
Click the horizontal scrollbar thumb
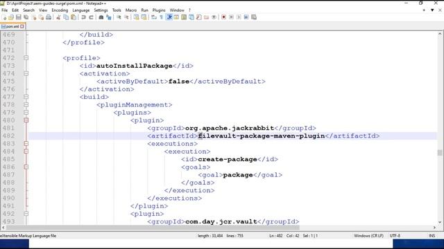tap(153, 228)
